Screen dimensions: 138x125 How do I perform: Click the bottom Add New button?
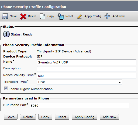click(x=109, y=117)
